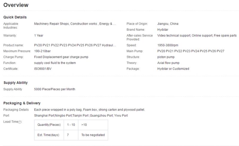Click the Shanghai Port list text
Viewport: 239px width, 146px height.
(x=81, y=116)
